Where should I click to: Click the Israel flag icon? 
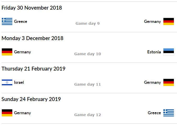click(7, 82)
